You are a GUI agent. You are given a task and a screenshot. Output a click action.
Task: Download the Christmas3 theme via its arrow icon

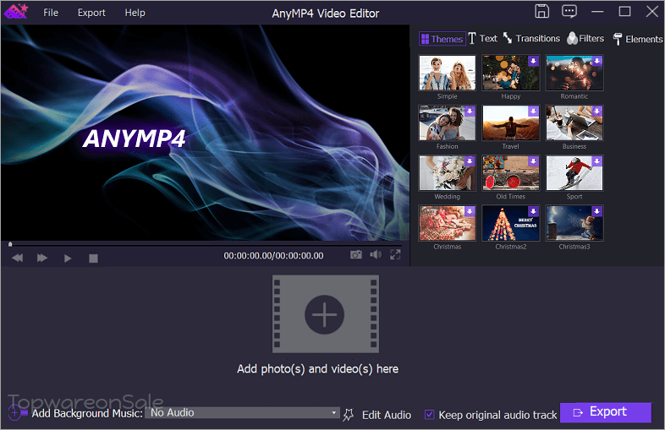pyautogui.click(x=596, y=211)
